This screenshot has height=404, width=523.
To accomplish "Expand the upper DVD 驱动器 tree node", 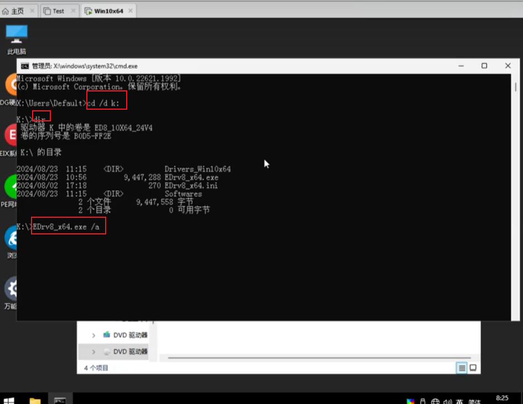I will [94, 335].
